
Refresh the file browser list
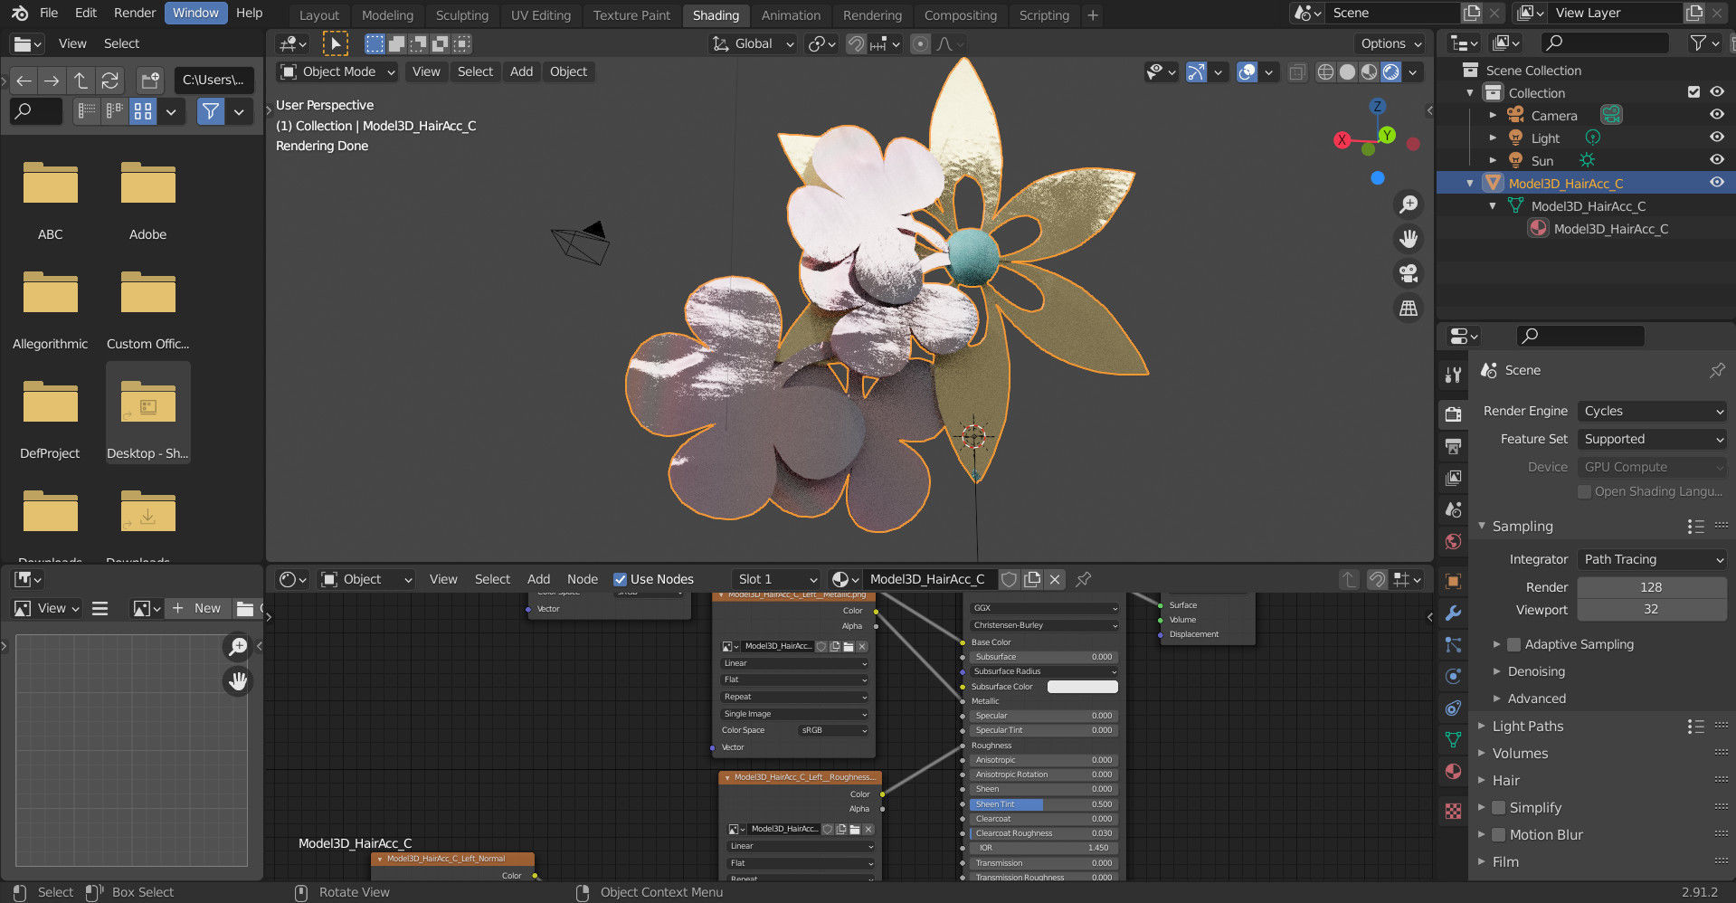tap(110, 81)
